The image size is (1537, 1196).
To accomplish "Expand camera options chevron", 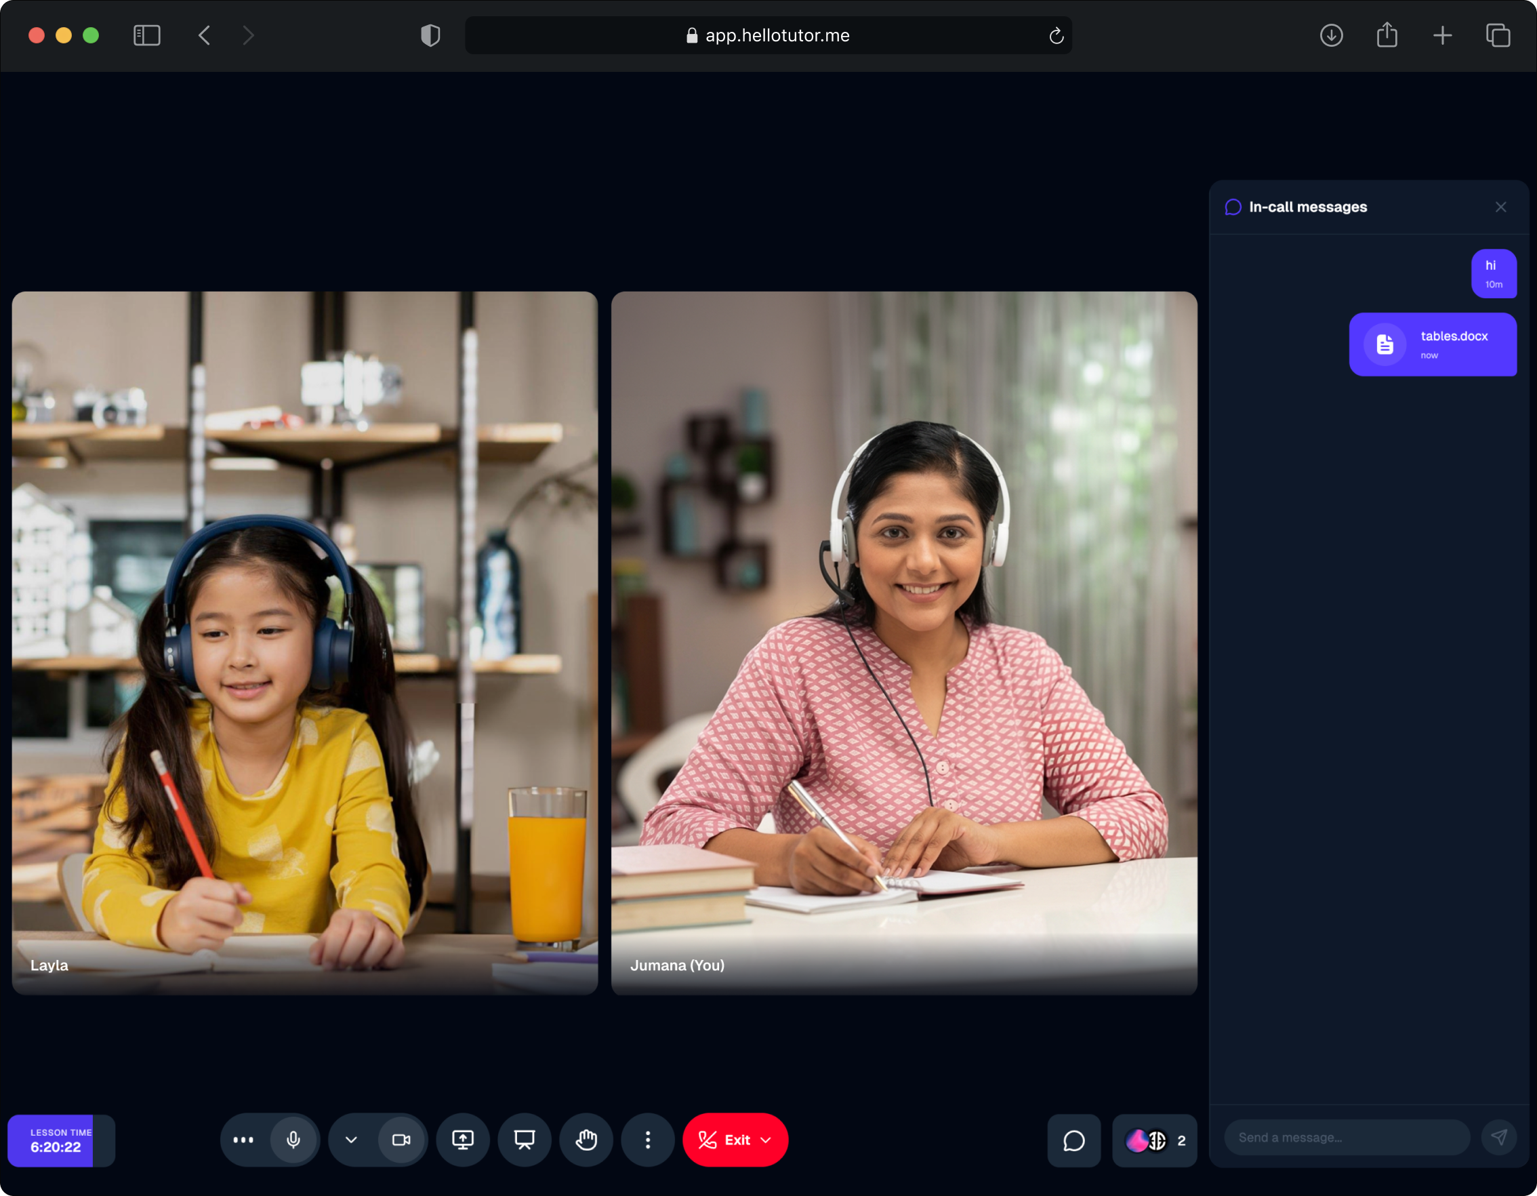I will click(351, 1140).
